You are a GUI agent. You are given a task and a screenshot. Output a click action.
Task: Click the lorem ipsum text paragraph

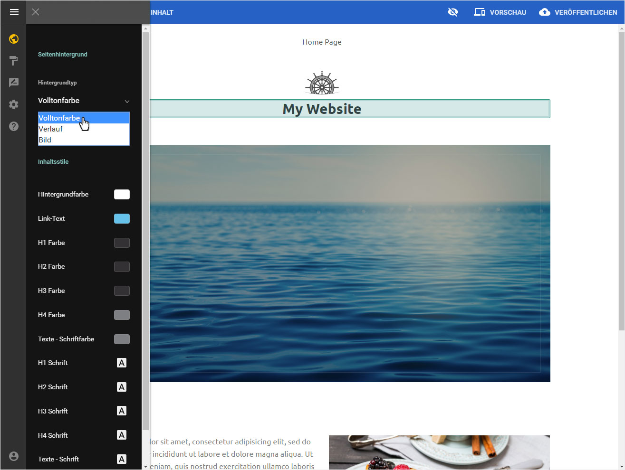coord(232,454)
